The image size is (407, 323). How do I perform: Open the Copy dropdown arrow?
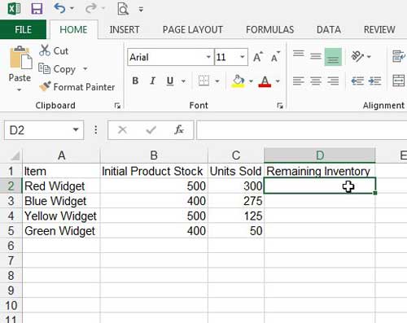85,68
